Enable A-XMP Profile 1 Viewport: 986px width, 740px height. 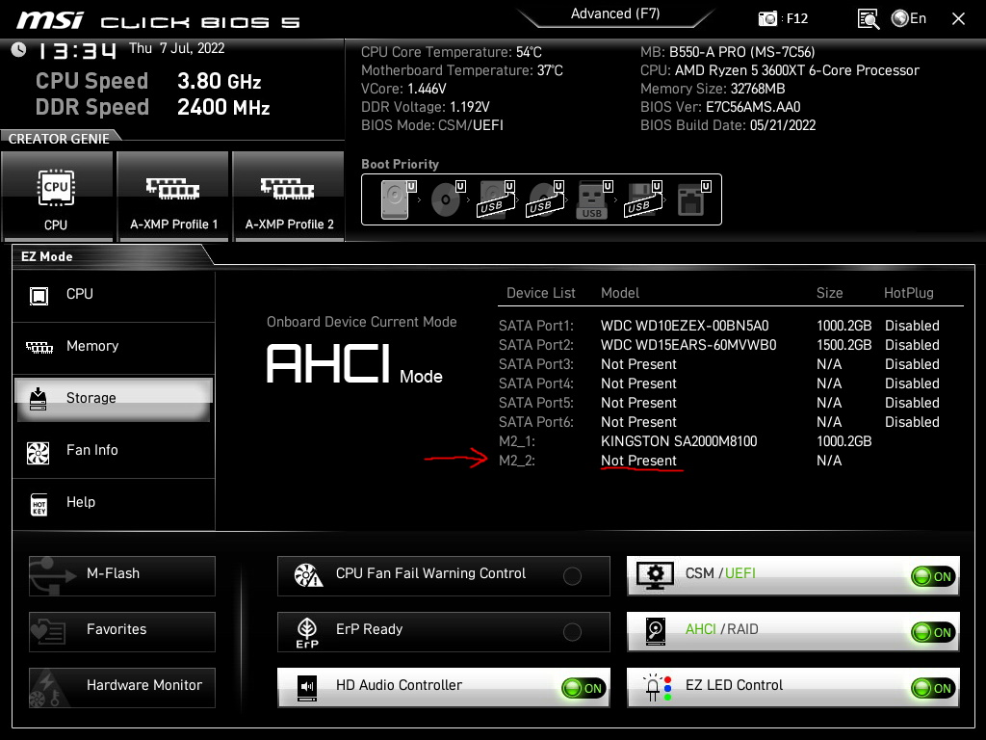[173, 197]
